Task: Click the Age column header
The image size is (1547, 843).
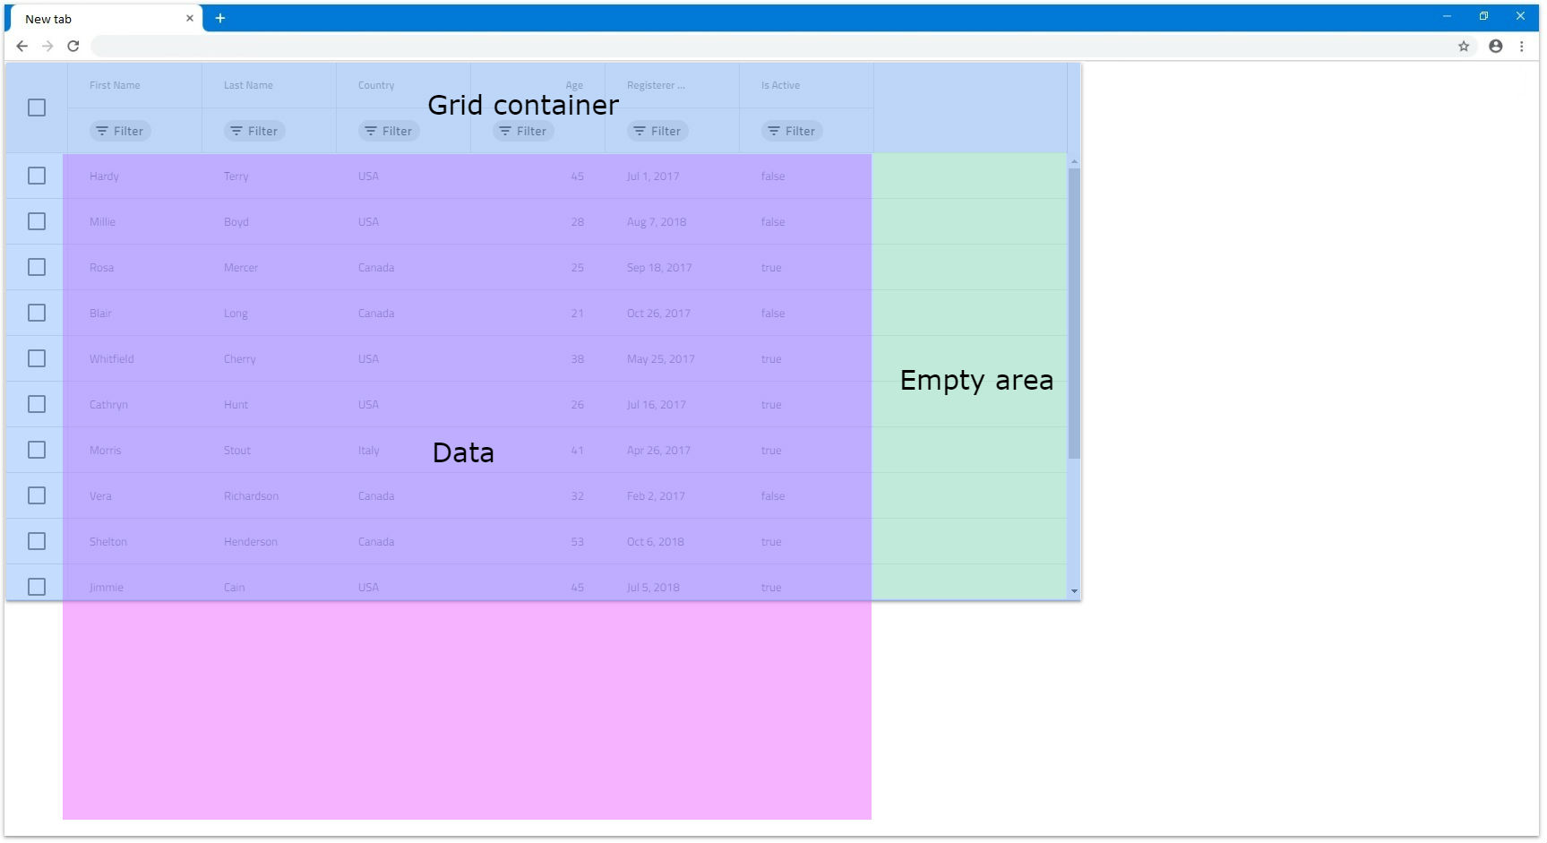Action: tap(573, 86)
